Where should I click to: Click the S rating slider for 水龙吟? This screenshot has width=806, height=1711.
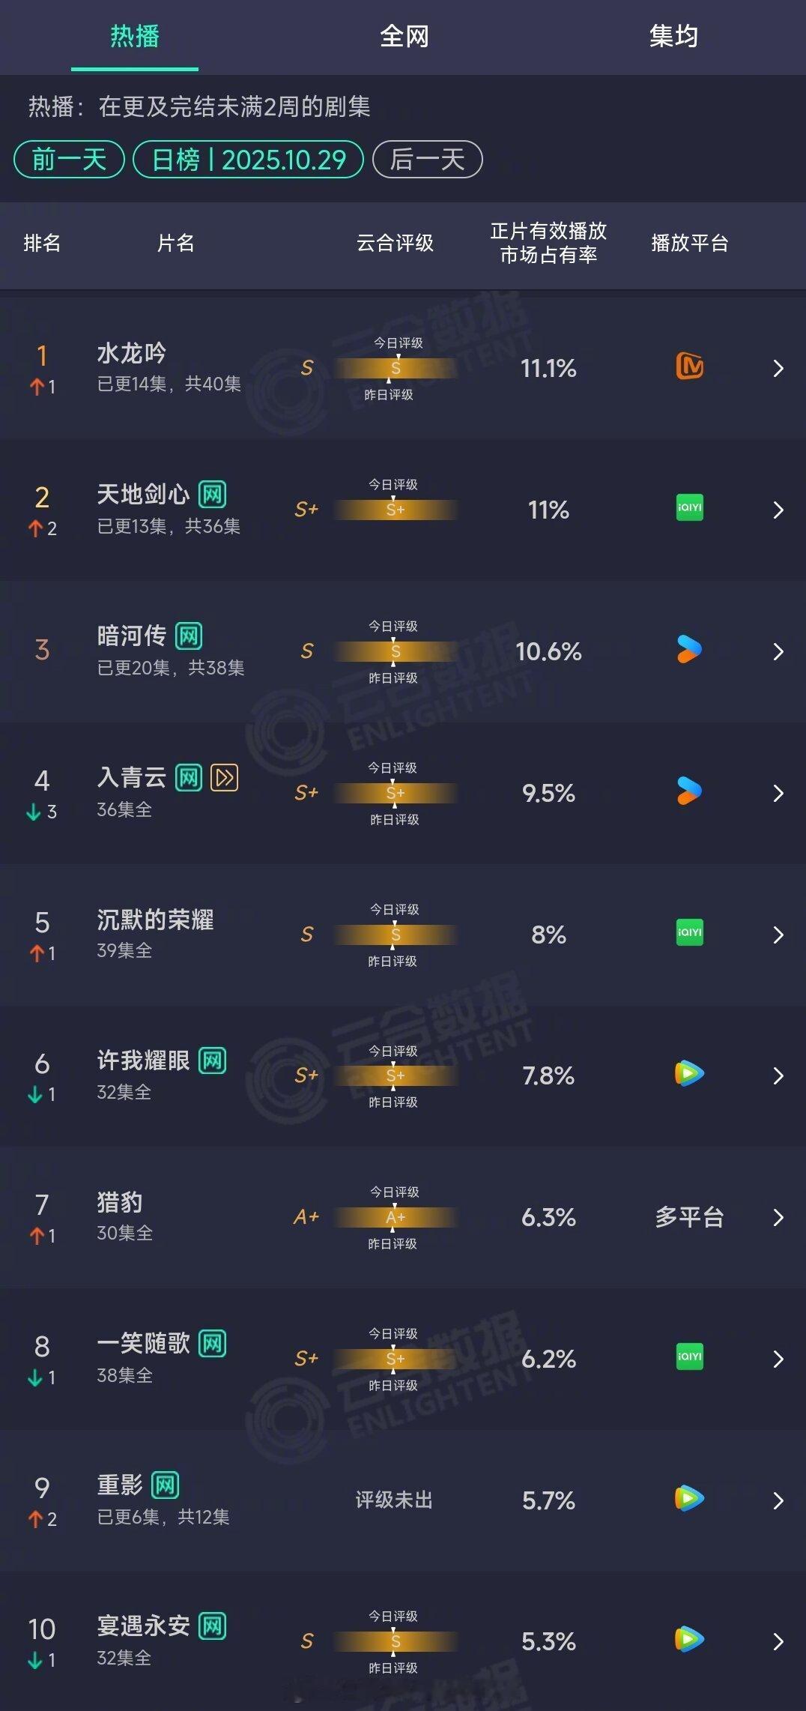396,368
